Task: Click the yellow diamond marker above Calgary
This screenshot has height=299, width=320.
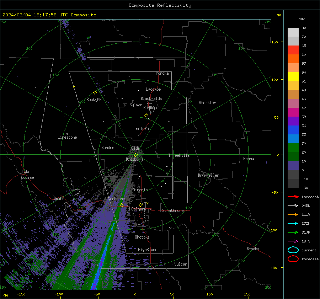Action: [x=140, y=205]
